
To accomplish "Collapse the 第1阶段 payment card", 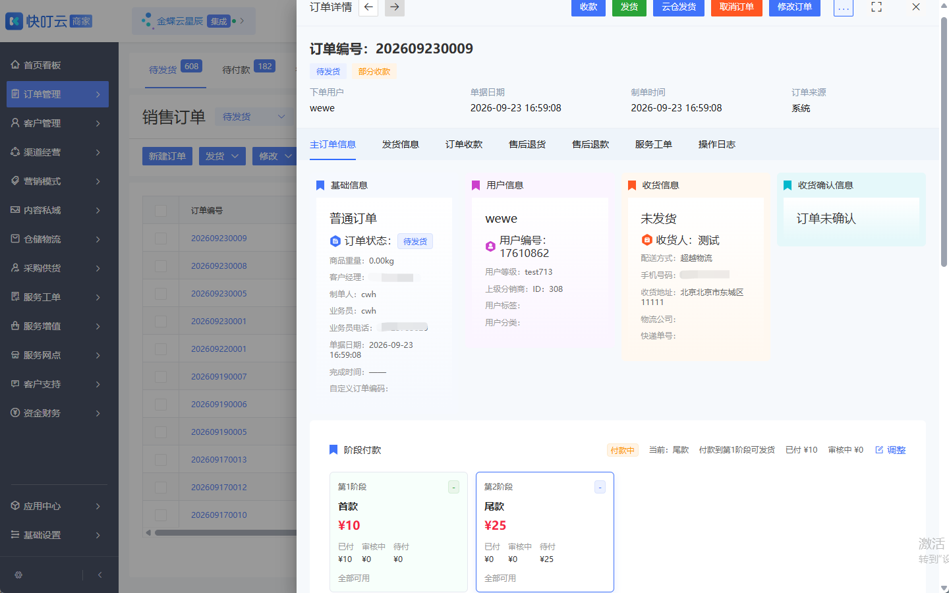I will pos(454,487).
